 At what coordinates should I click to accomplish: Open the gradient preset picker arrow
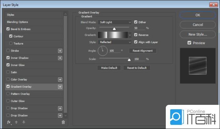[x=130, y=35]
